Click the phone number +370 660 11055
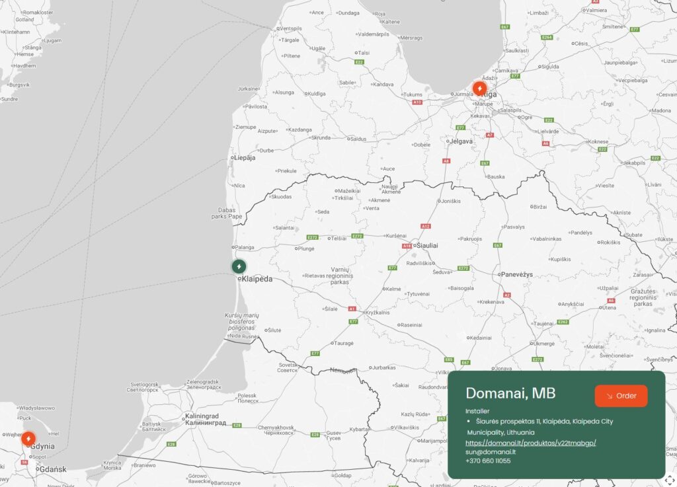This screenshot has width=677, height=487. tap(488, 461)
